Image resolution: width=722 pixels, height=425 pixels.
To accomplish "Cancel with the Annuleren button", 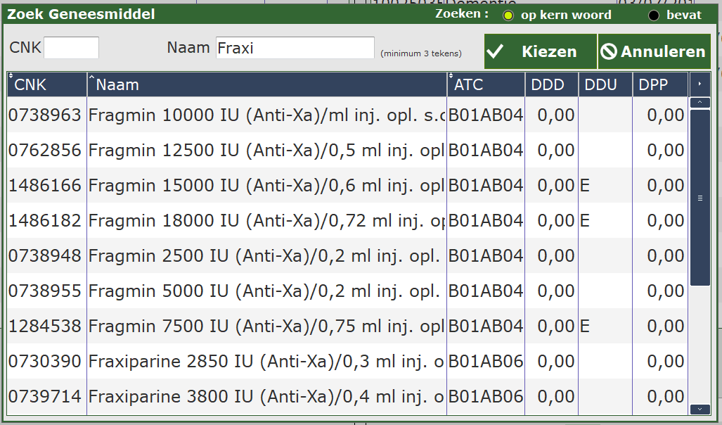I will [655, 51].
